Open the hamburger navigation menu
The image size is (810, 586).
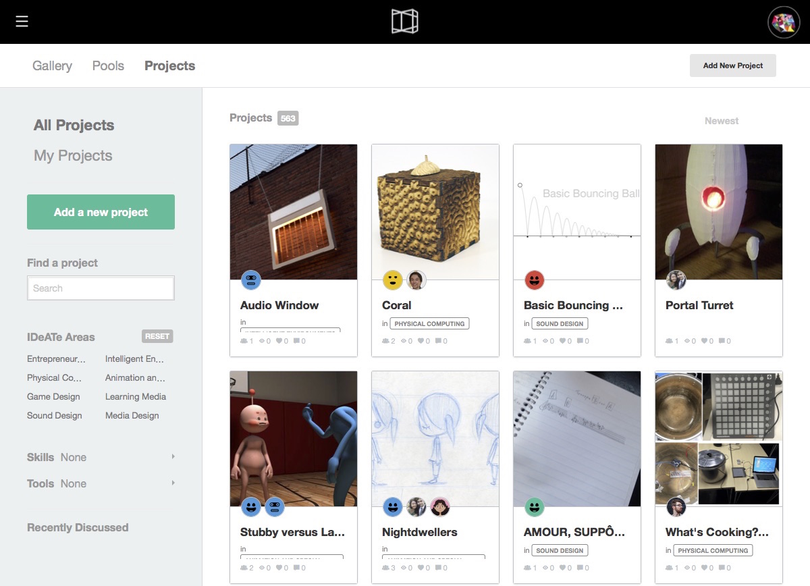click(22, 21)
